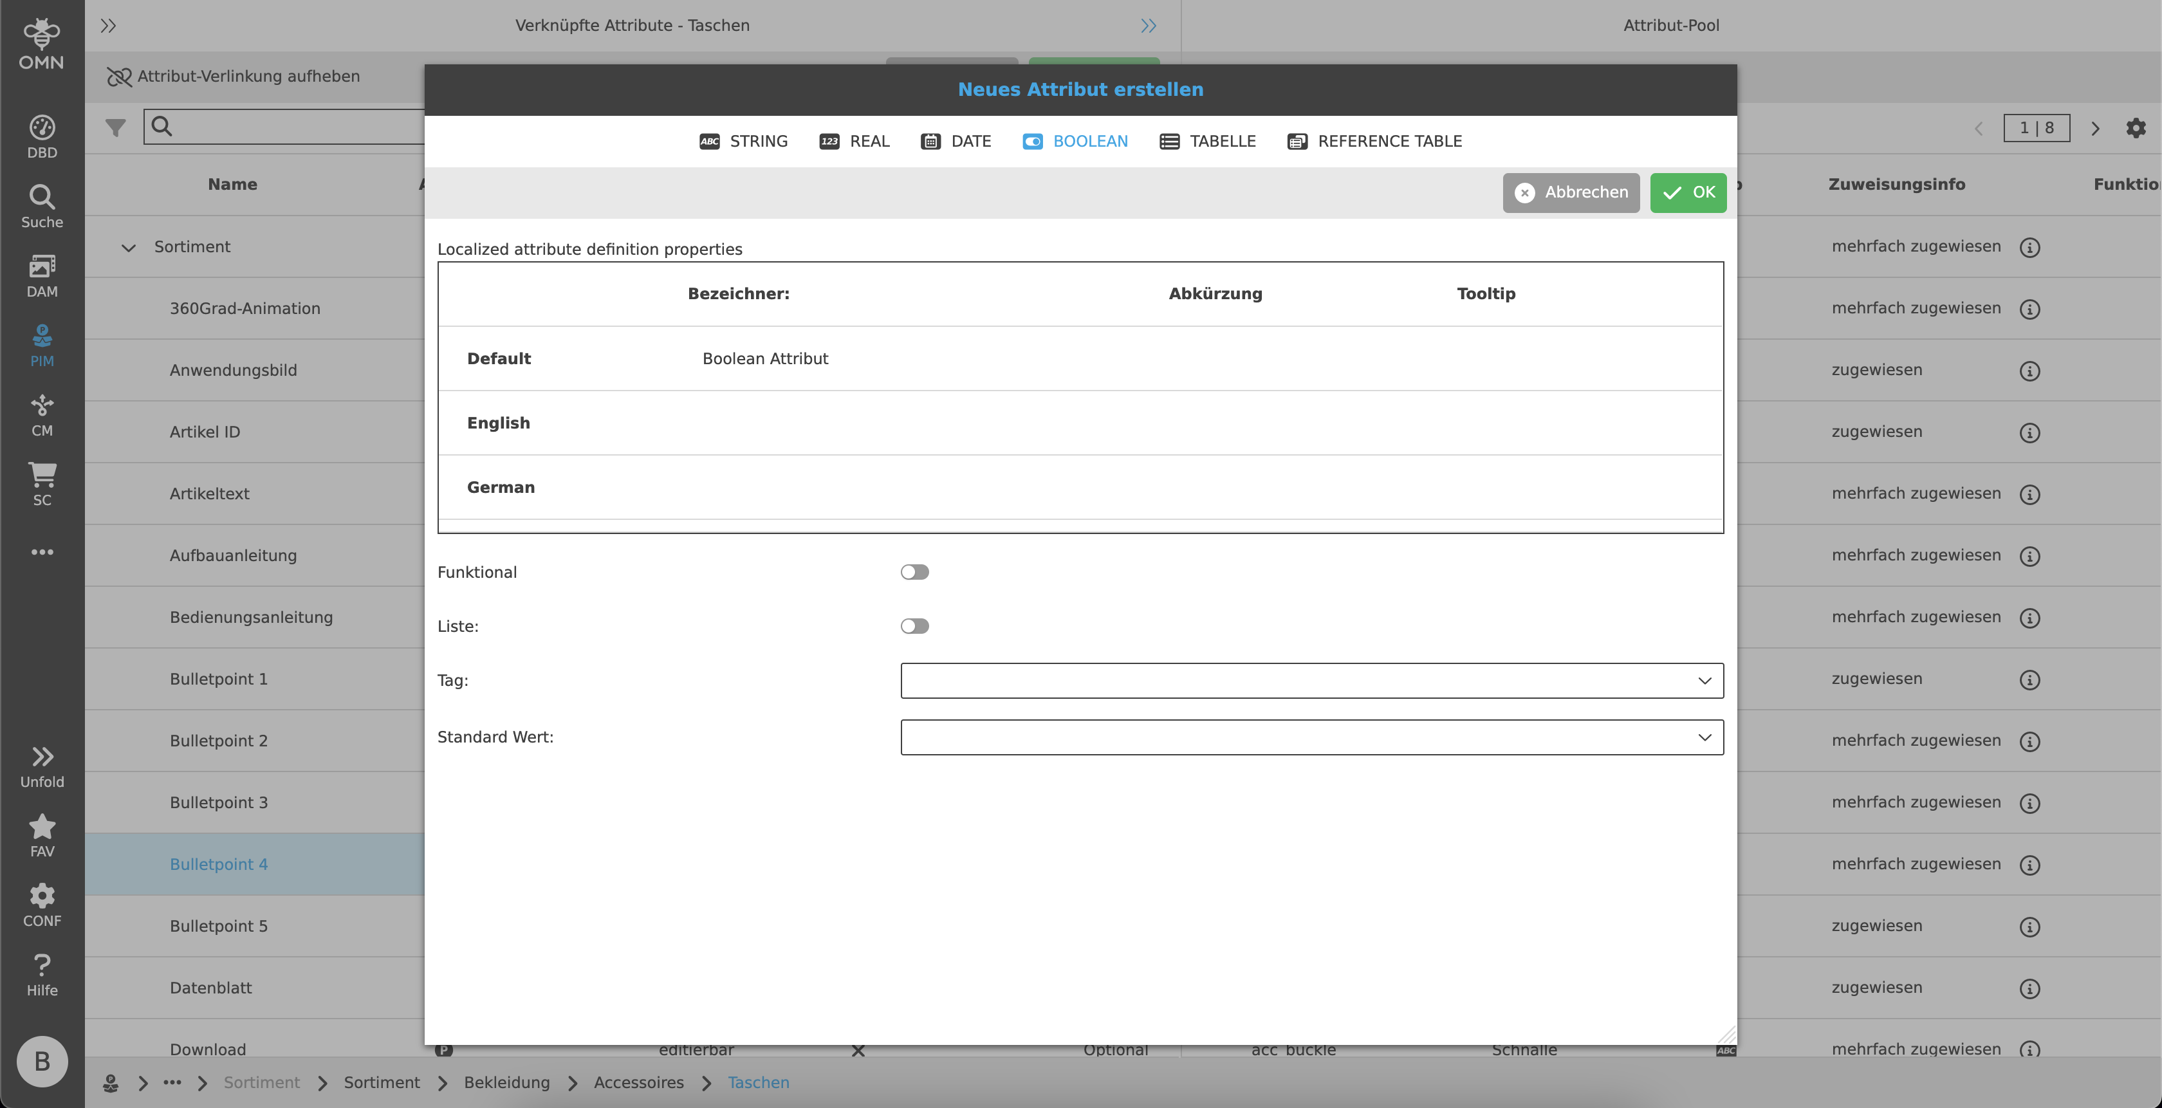This screenshot has width=2162, height=1108.
Task: Expand the Unfold sidebar arrows
Action: [42, 766]
